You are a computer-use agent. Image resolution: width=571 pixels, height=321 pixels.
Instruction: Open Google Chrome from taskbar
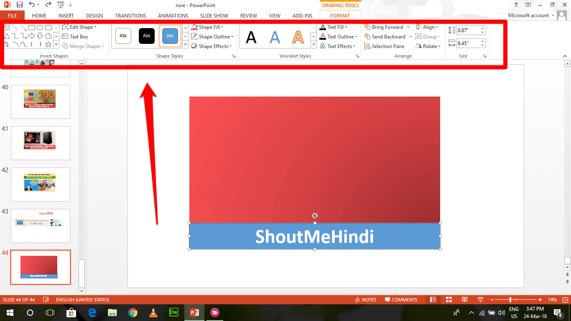coord(133,313)
